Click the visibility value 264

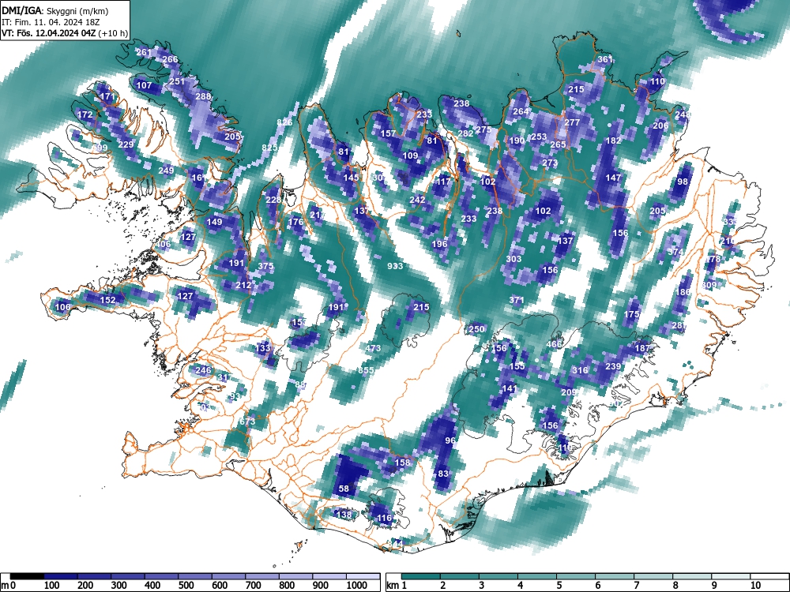tap(521, 112)
